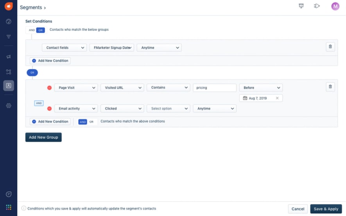Go to Segments breadcrumb

[31, 7]
